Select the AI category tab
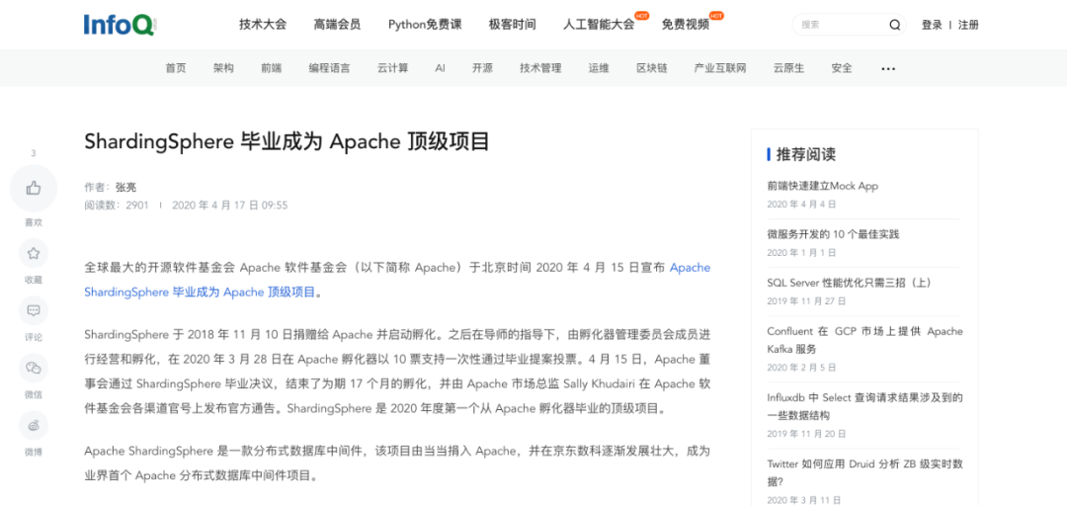 point(441,68)
